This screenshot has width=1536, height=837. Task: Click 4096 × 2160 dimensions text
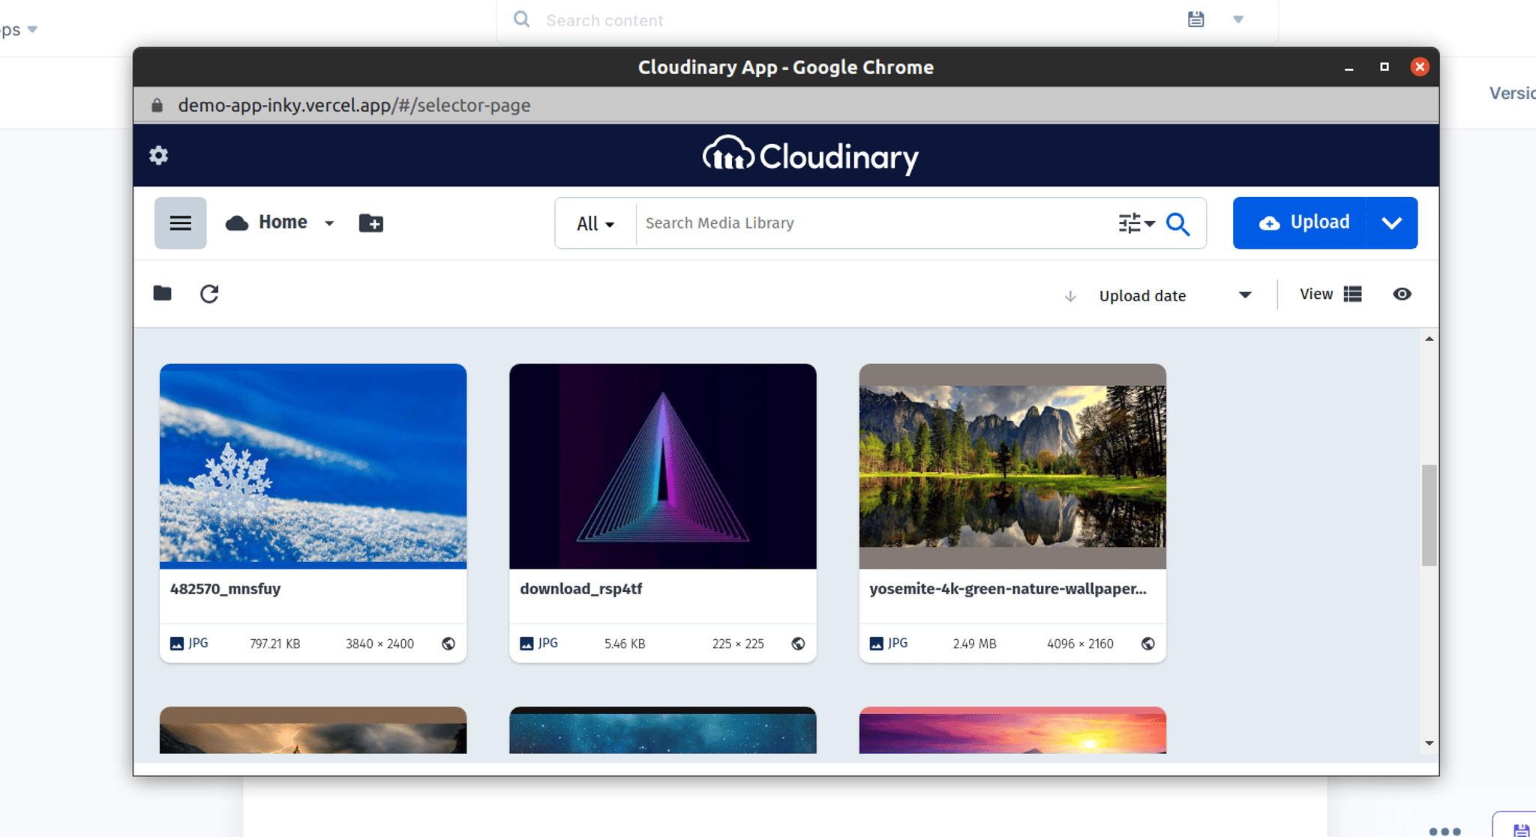coord(1080,644)
